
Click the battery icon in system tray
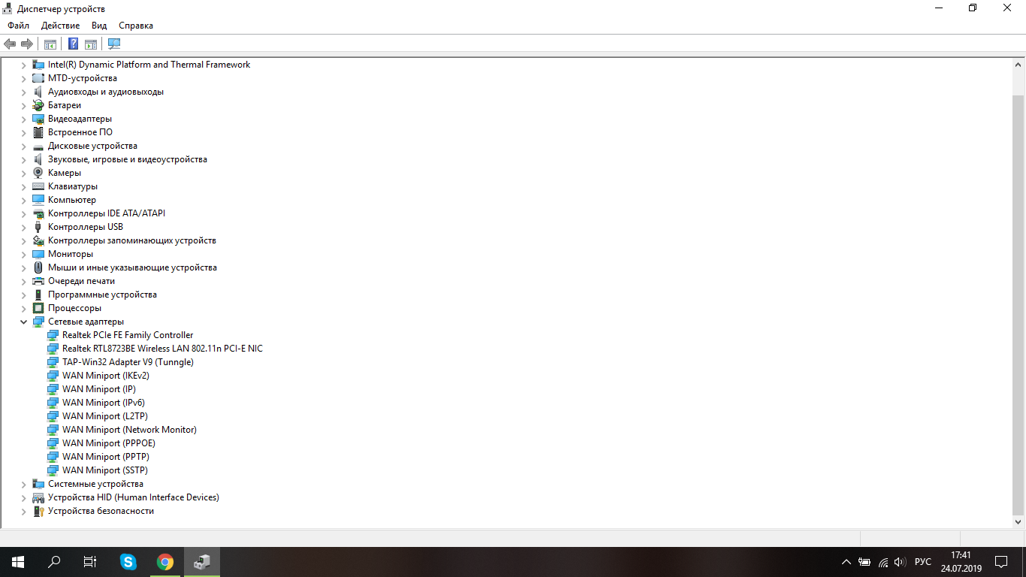[x=865, y=562]
